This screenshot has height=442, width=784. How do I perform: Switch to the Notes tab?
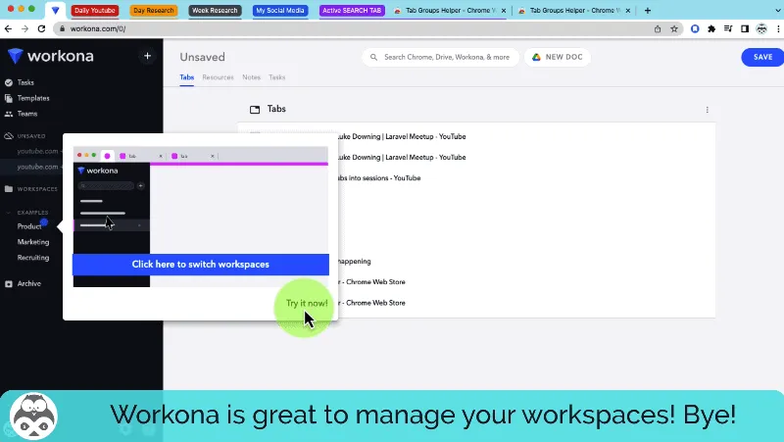[x=251, y=77]
